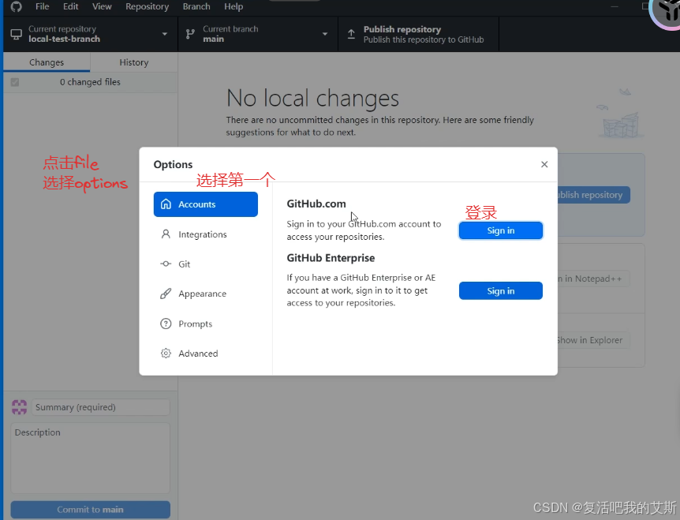
Task: Click the Options dialog title
Action: pyautogui.click(x=173, y=164)
